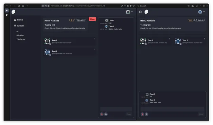
Task: Click the reader document icon in title bar
Action: coord(193,6)
